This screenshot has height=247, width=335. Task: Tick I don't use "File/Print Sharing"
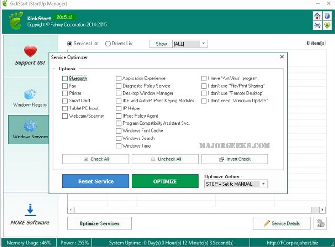[x=204, y=86]
